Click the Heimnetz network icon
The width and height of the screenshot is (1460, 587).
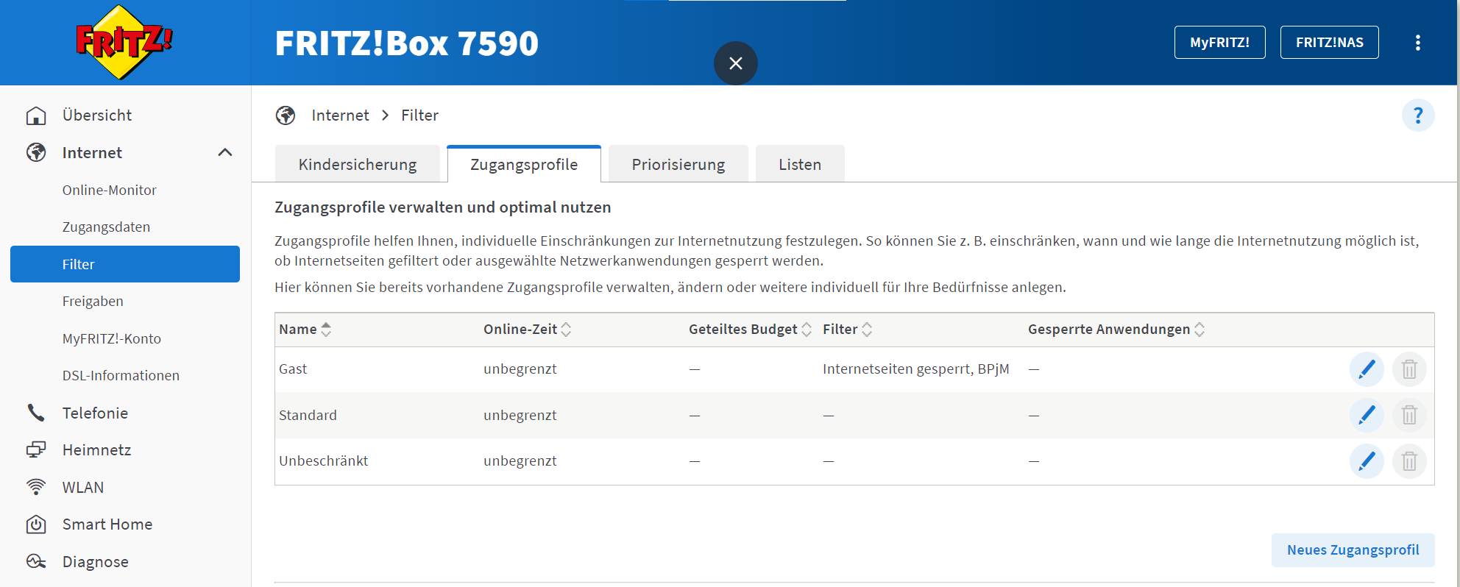[x=36, y=449]
